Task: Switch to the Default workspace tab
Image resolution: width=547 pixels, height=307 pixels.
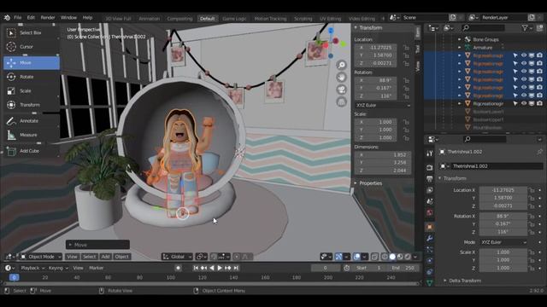Action: coord(208,19)
